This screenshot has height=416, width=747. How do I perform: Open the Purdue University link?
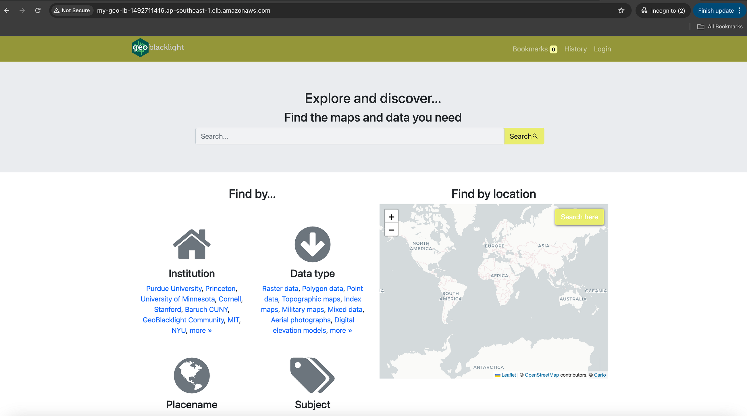pyautogui.click(x=174, y=289)
